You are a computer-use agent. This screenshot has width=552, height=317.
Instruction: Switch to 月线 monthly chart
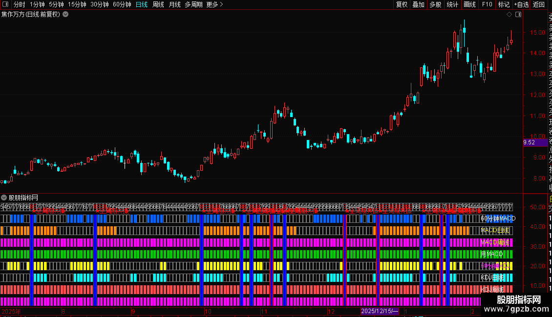(x=174, y=4)
